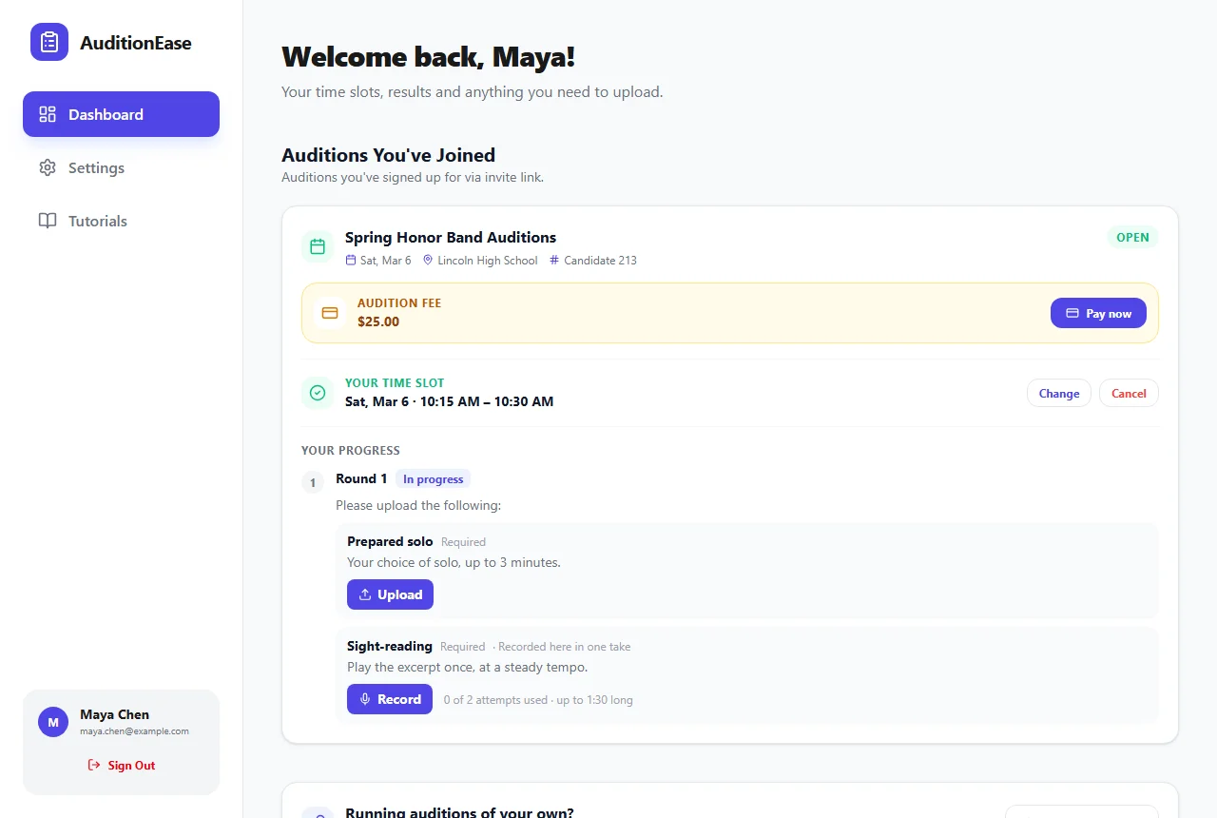Click the small calendar icon by Sat, Mar 6

351,261
